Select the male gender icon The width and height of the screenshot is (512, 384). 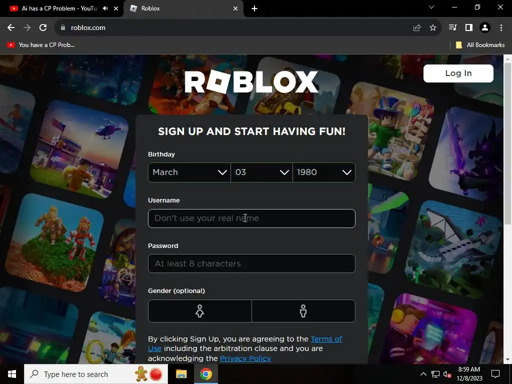point(303,311)
